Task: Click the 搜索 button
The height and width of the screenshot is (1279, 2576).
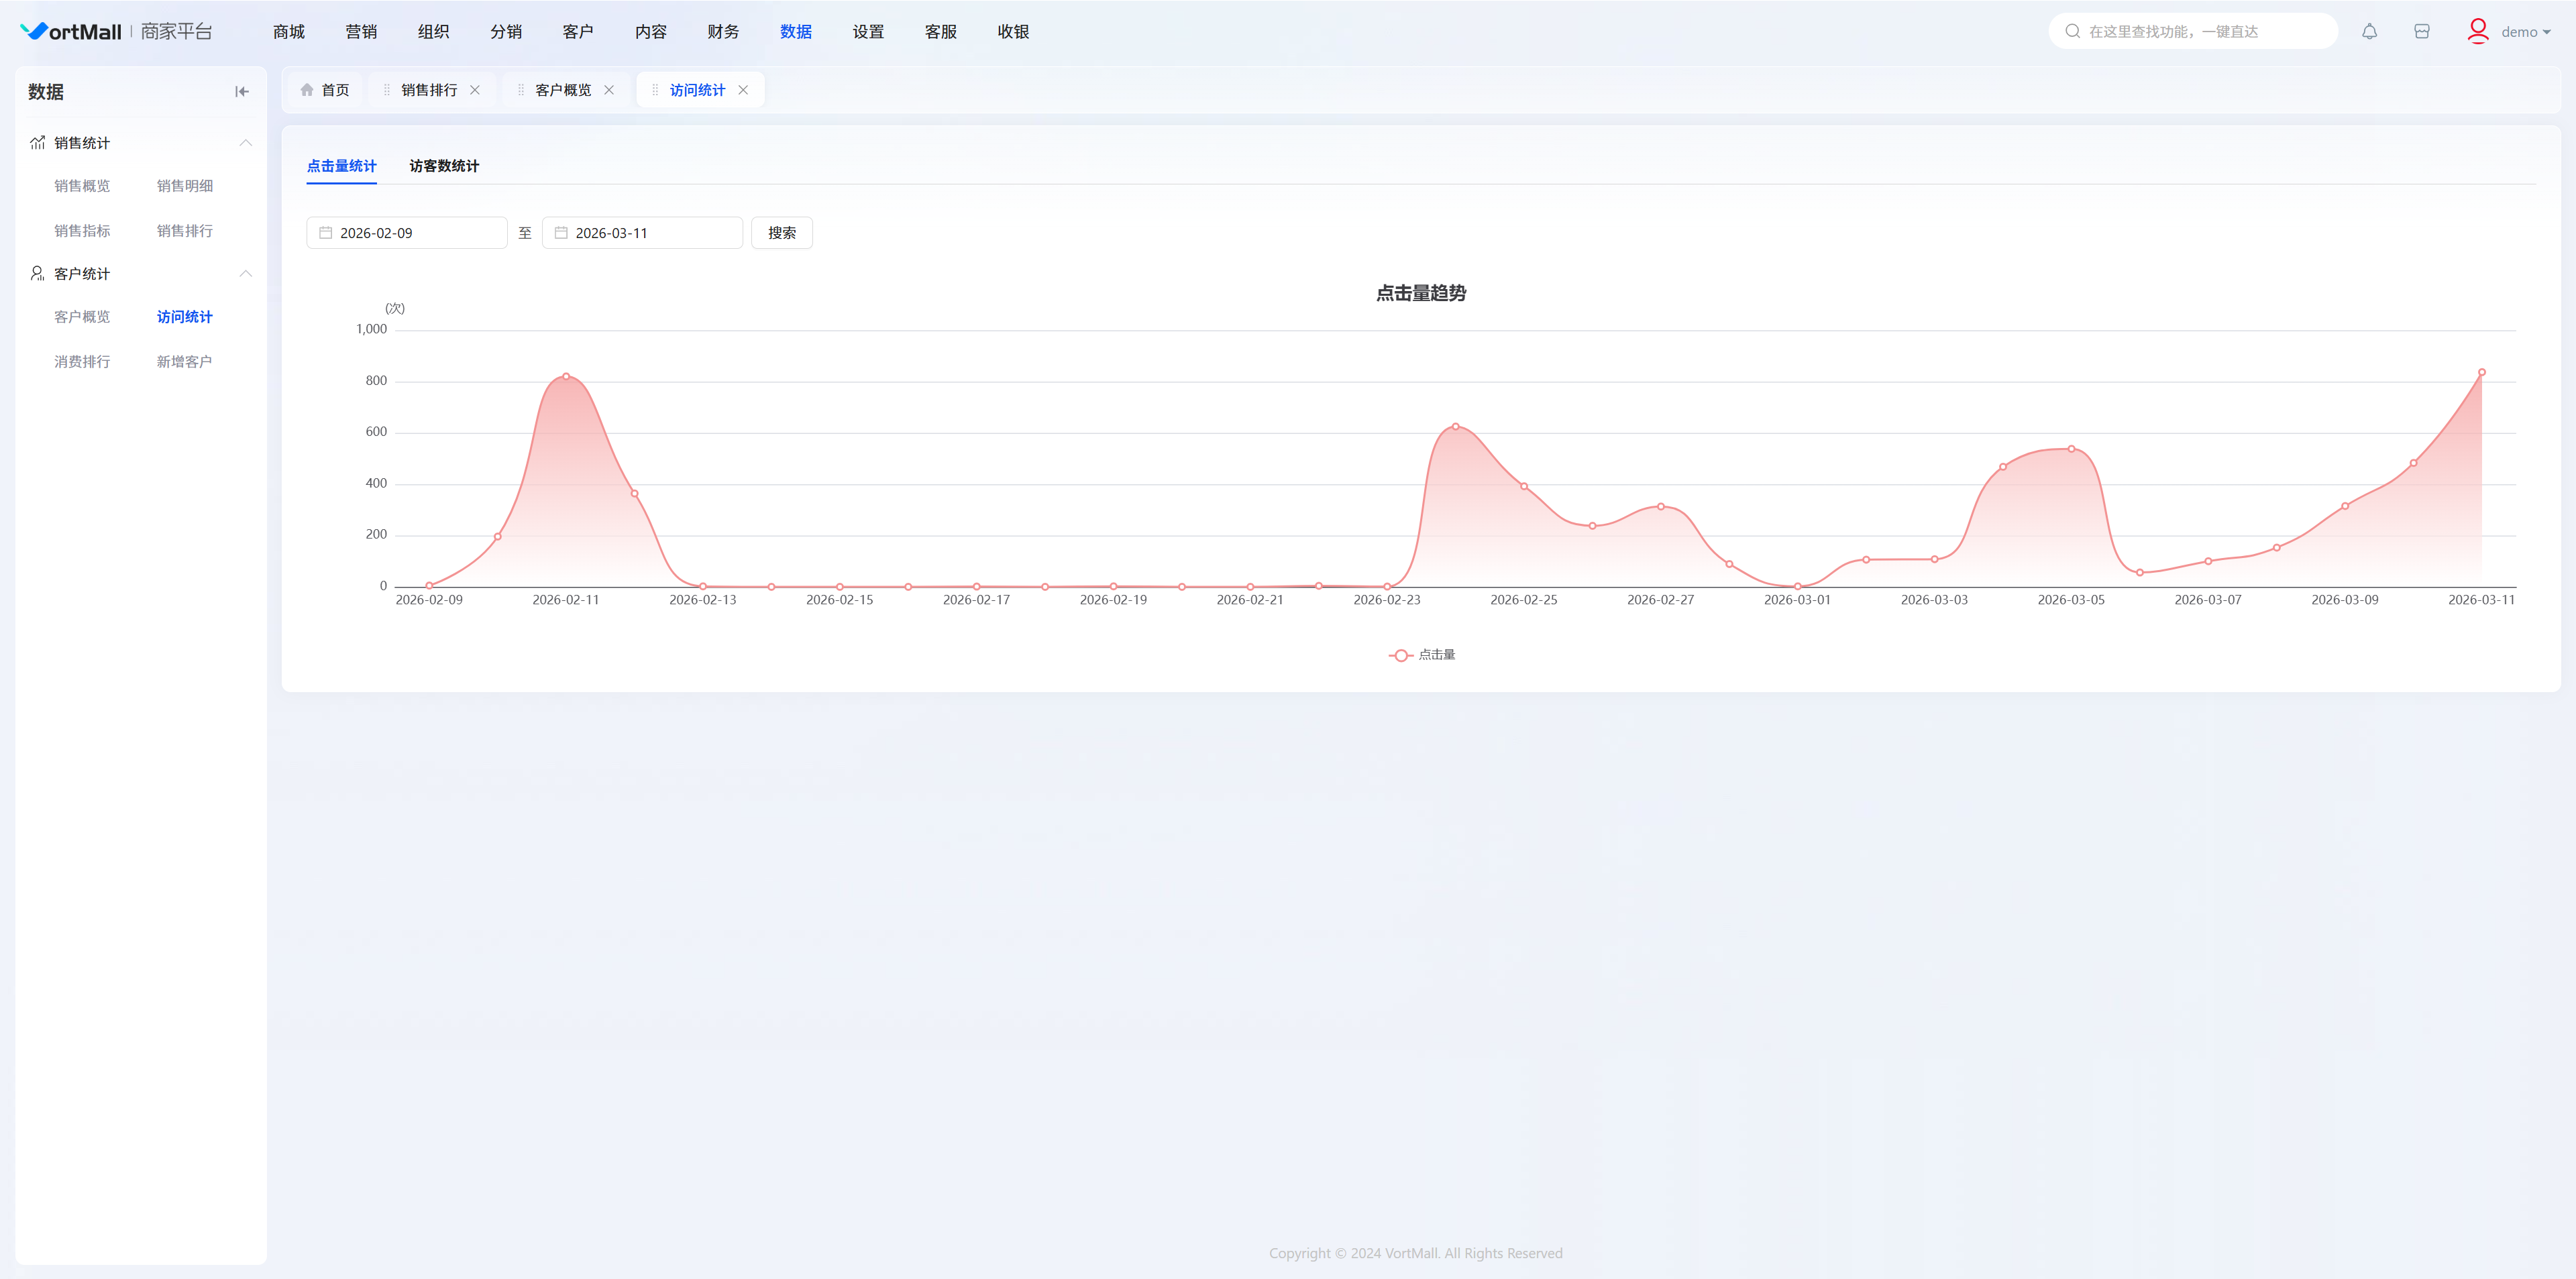Action: point(781,233)
